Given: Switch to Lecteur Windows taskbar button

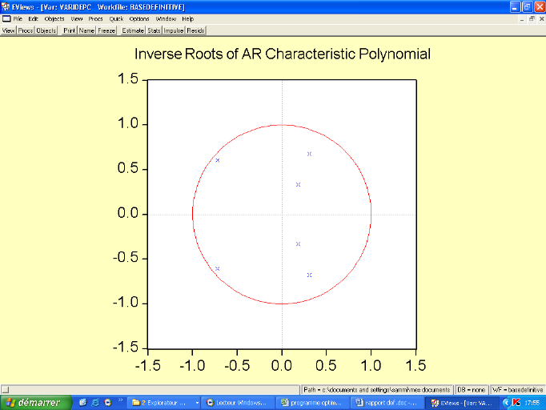Looking at the screenshot, I should pos(239,403).
